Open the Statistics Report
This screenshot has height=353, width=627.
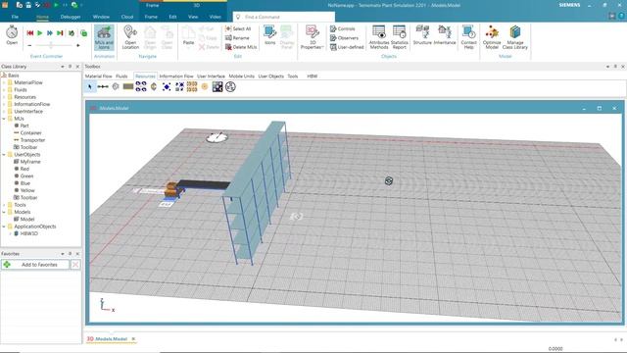[399, 37]
